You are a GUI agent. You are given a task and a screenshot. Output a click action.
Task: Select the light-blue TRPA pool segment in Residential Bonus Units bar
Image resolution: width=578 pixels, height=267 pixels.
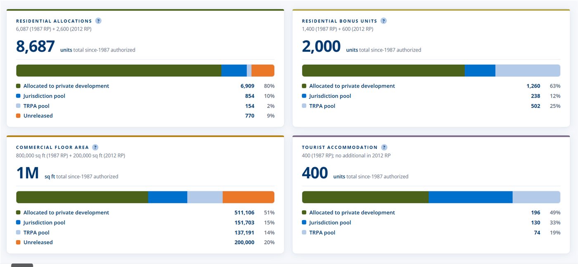click(x=528, y=71)
